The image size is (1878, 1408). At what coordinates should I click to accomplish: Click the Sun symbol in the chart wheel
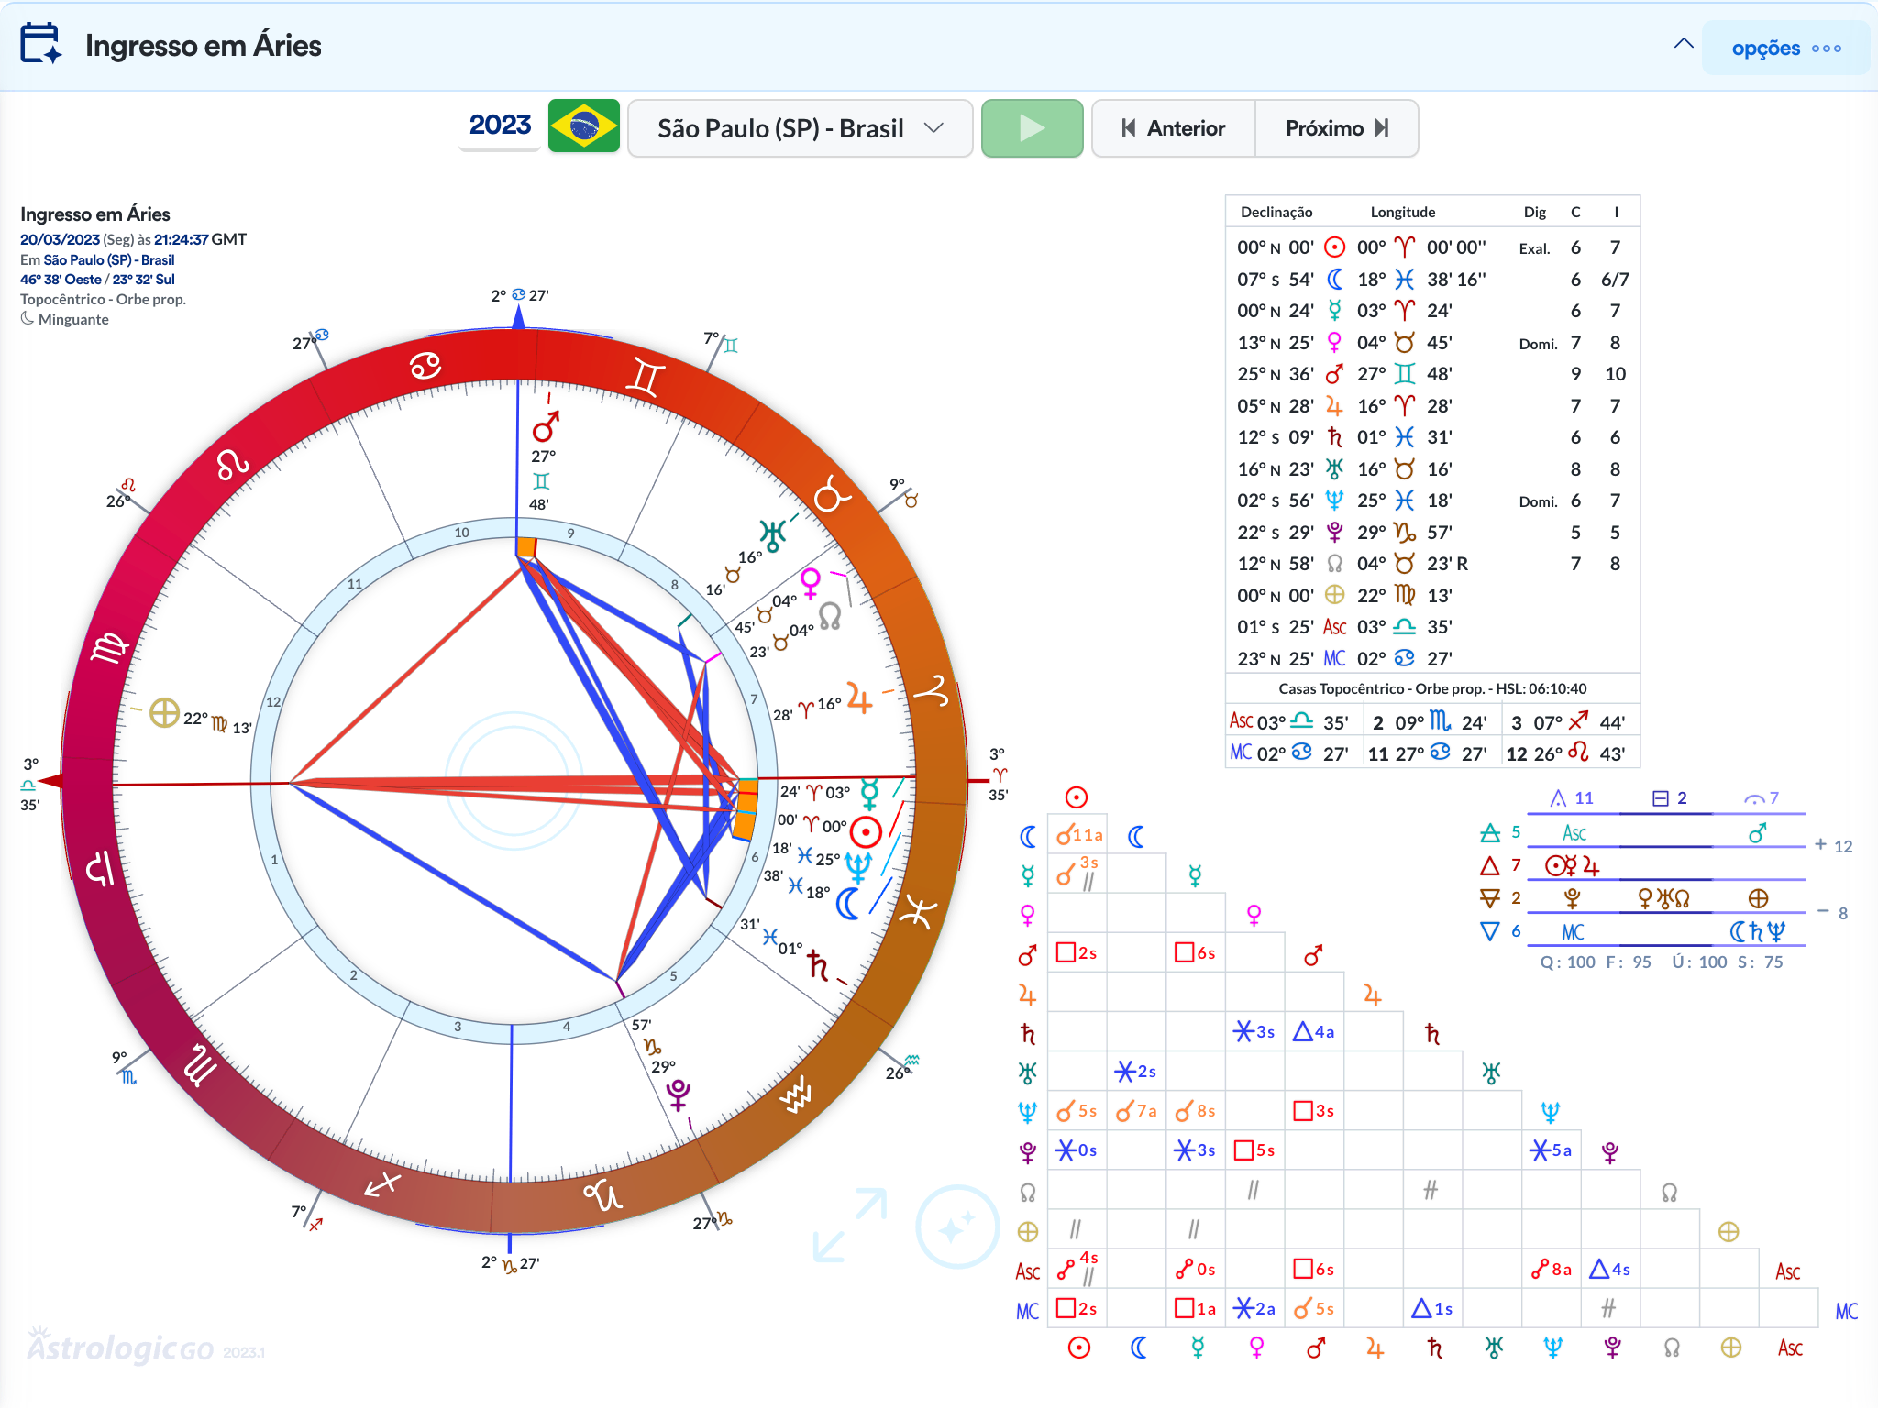click(x=866, y=831)
